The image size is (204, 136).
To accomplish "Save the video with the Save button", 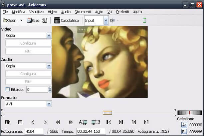I will (33, 20).
